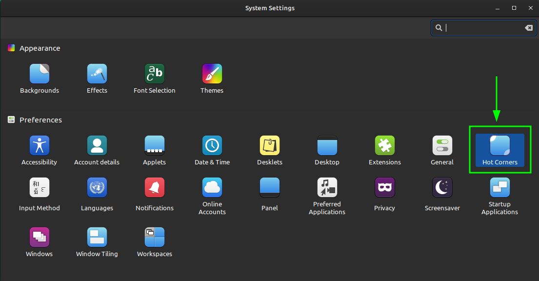Open the Notifications settings
This screenshot has width=539, height=281.
click(154, 194)
